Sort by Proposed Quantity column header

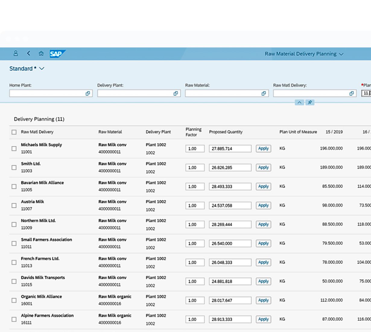[226, 132]
